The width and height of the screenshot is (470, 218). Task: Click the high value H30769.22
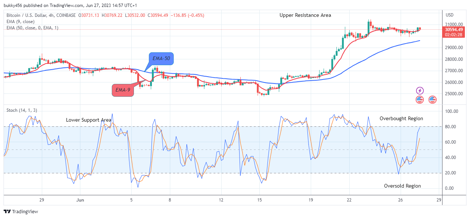[112, 15]
